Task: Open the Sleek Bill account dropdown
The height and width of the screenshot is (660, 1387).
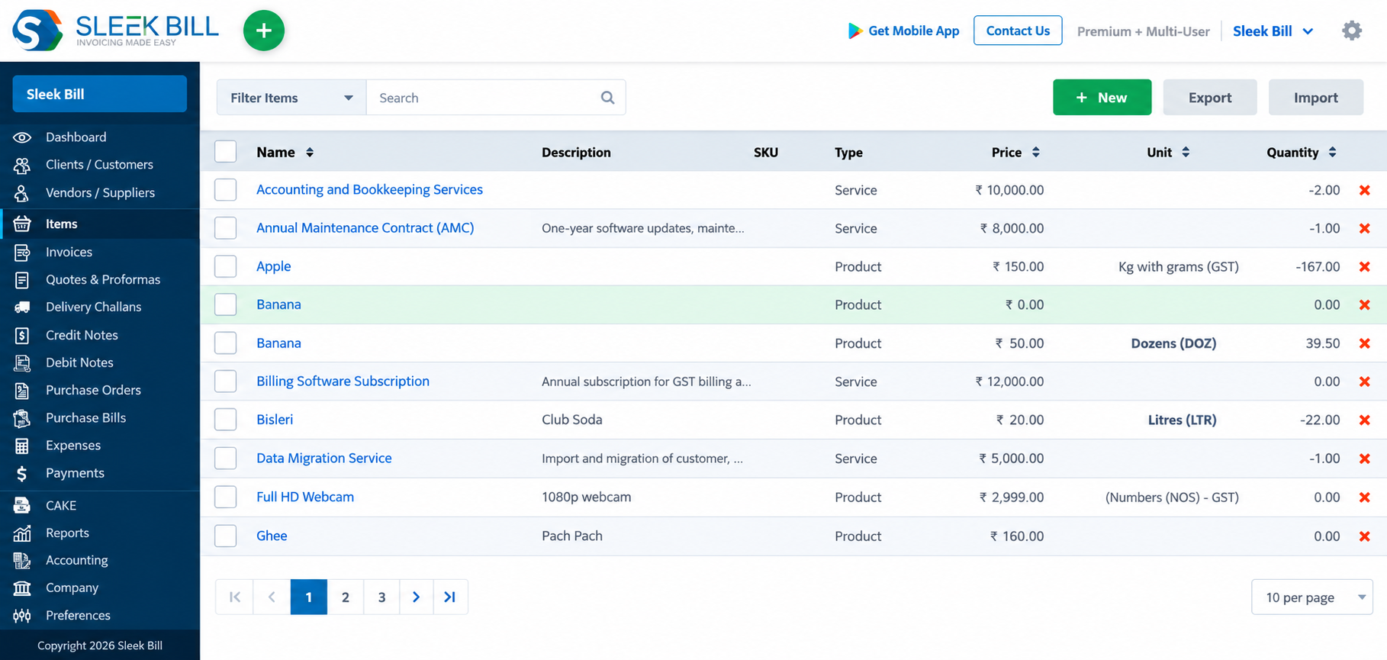Action: (1273, 31)
